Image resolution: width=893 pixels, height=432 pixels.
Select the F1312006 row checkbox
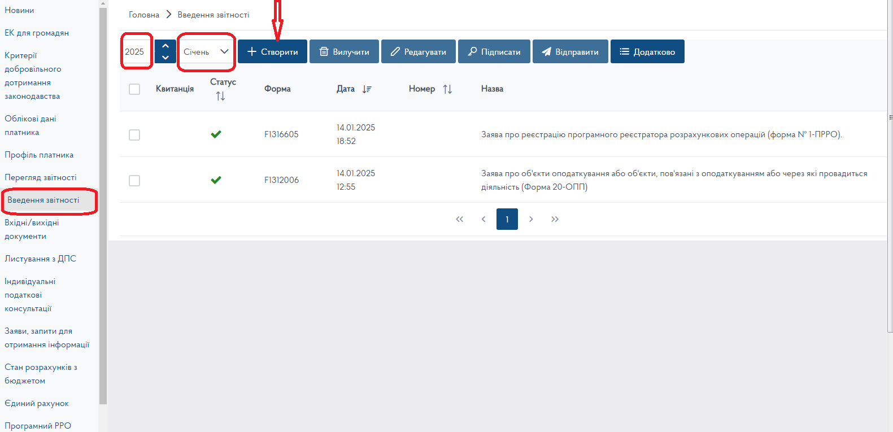134,181
